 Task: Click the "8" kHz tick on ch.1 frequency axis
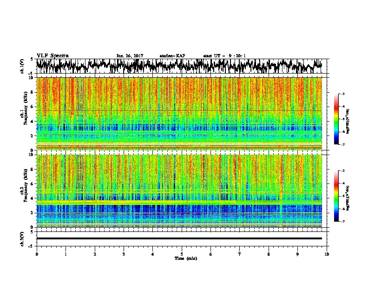pos(33,92)
